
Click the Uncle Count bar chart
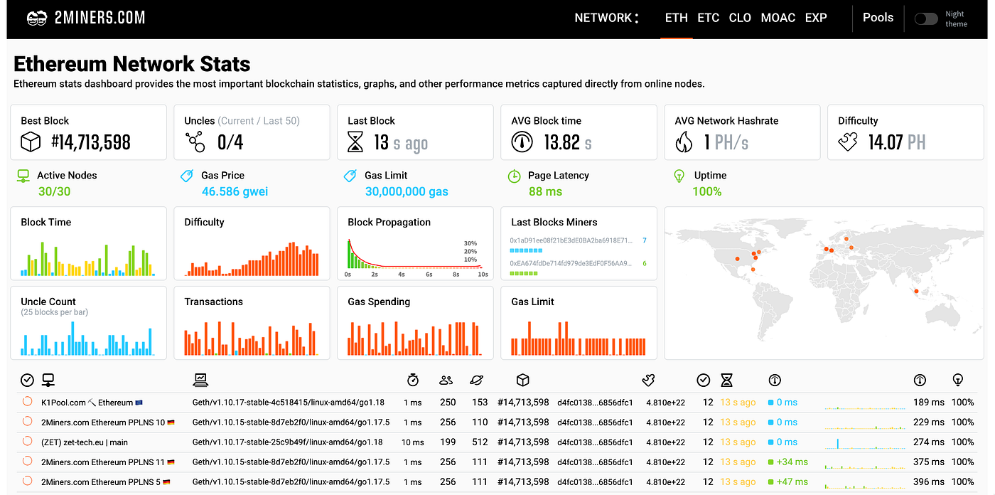coord(87,339)
